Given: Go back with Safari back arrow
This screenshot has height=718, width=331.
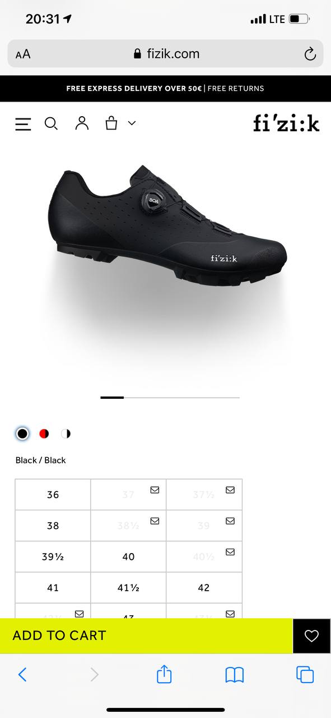Looking at the screenshot, I should tap(22, 674).
